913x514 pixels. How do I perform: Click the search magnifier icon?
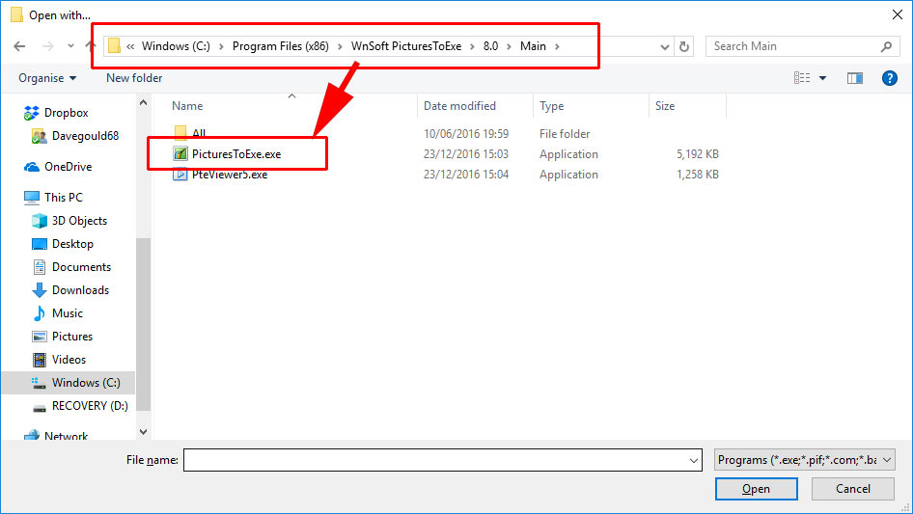pyautogui.click(x=886, y=46)
